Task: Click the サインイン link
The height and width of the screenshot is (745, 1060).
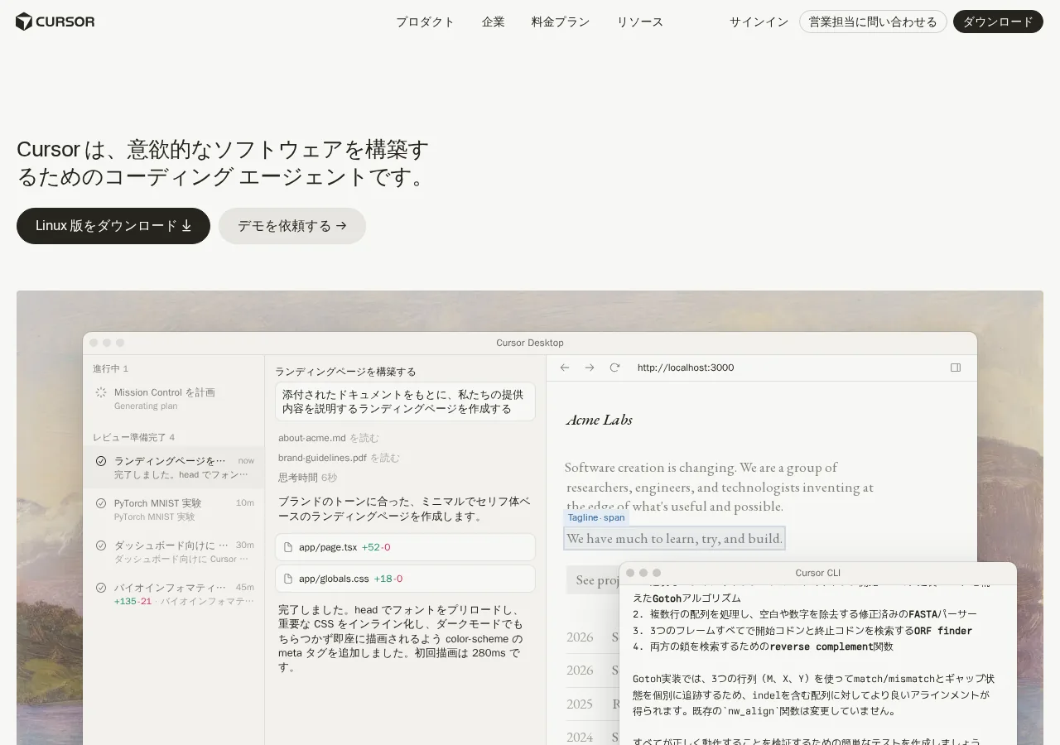Action: click(x=759, y=22)
